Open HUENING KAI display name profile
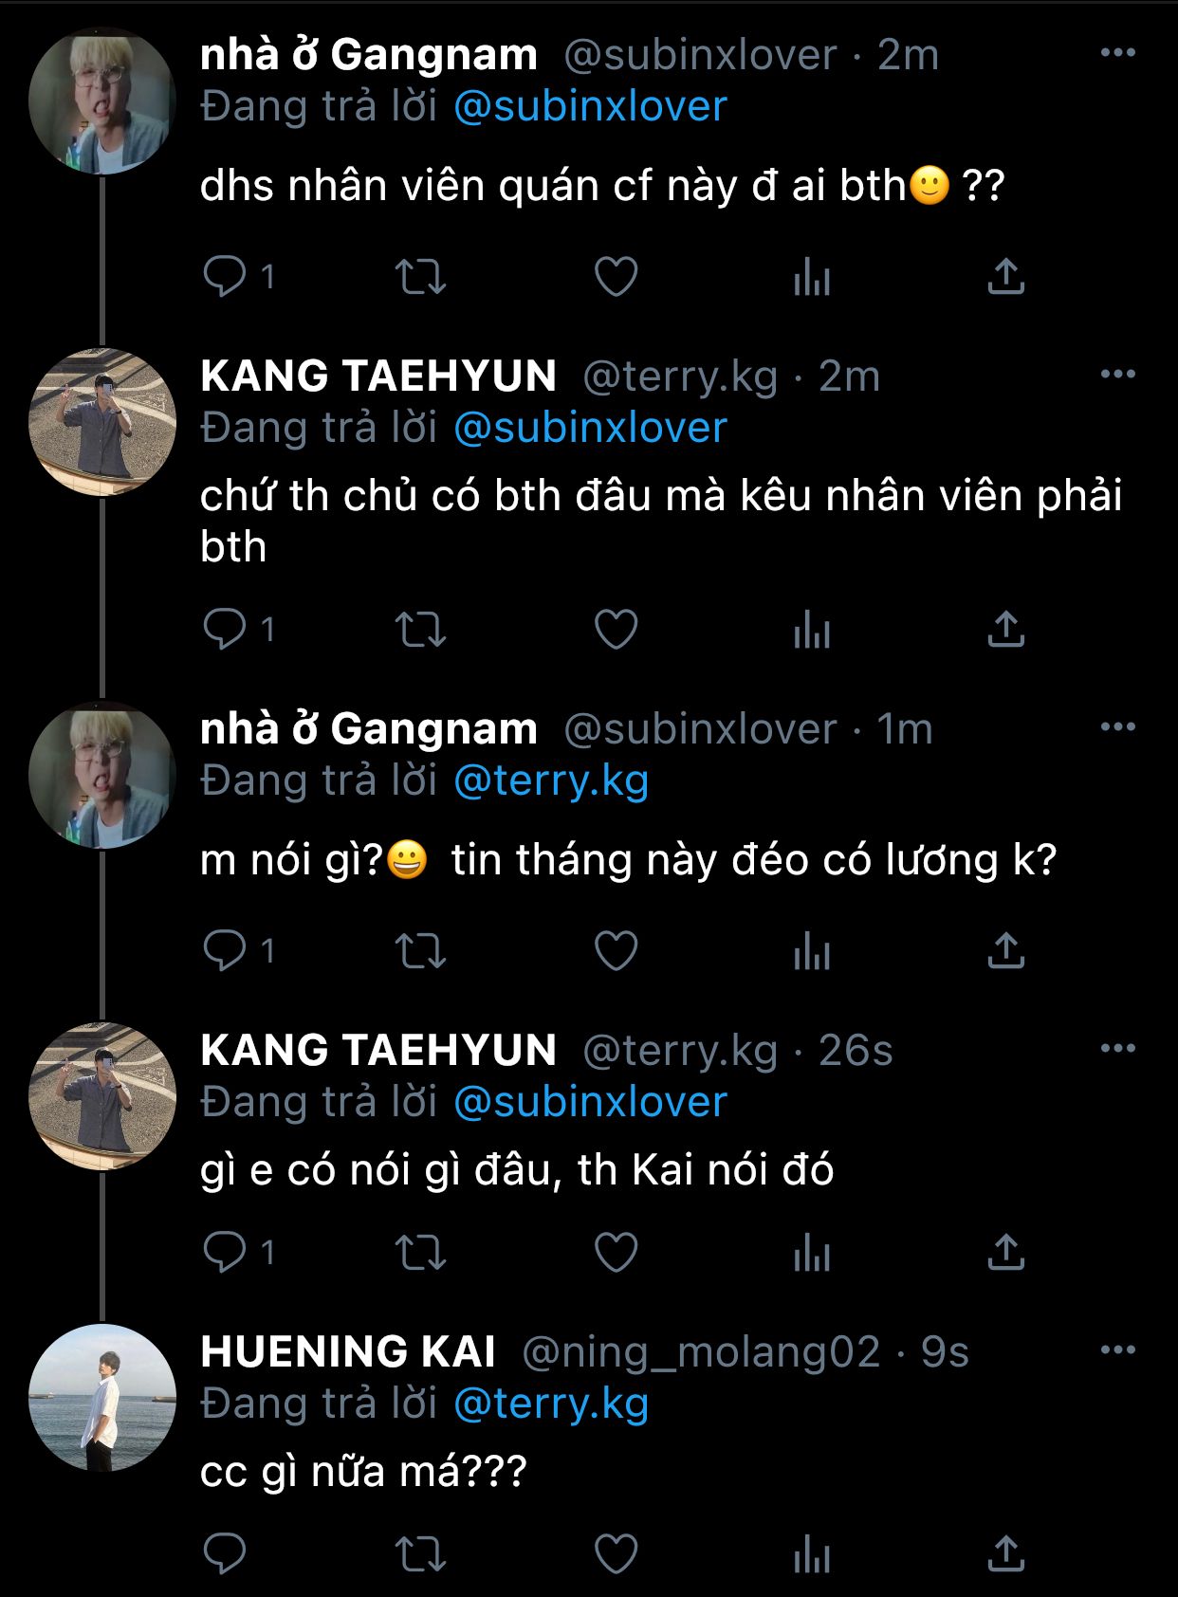 [x=348, y=1351]
